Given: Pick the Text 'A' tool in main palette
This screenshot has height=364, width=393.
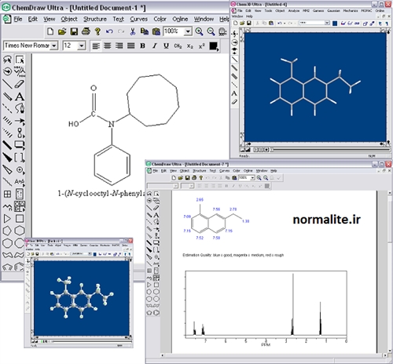Looking at the screenshot, I should coord(20,96).
